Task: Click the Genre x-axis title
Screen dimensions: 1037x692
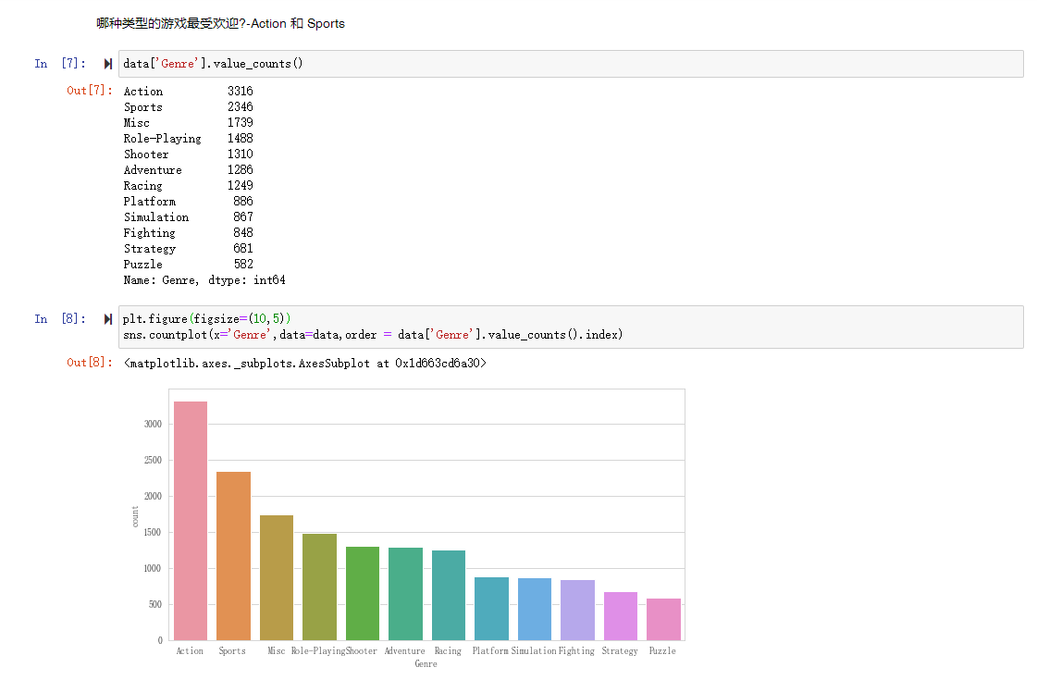Action: coord(426,664)
